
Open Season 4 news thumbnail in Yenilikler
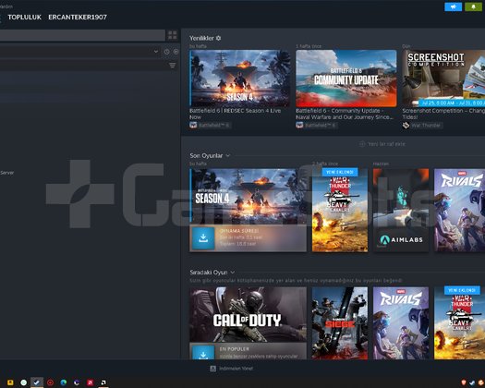point(240,79)
